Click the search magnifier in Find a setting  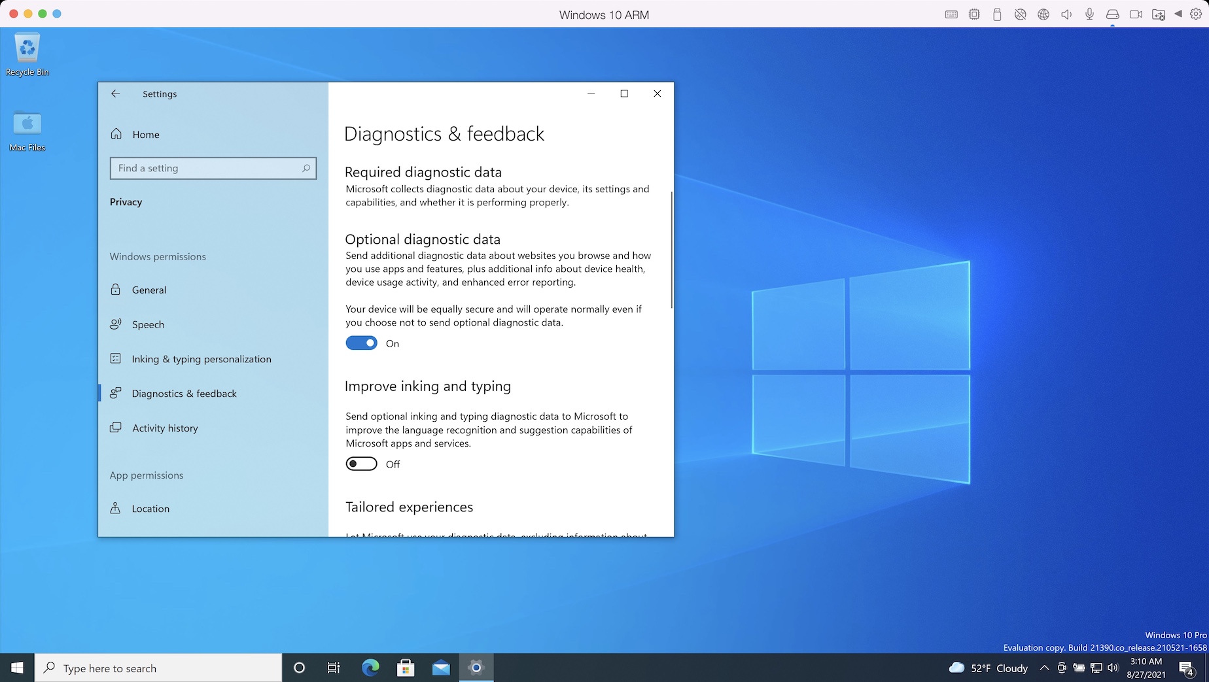coord(306,168)
